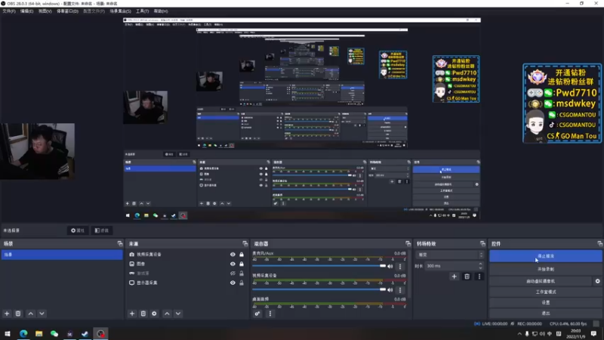Open transition three-dot properties menu
The height and width of the screenshot is (340, 604).
tap(479, 277)
